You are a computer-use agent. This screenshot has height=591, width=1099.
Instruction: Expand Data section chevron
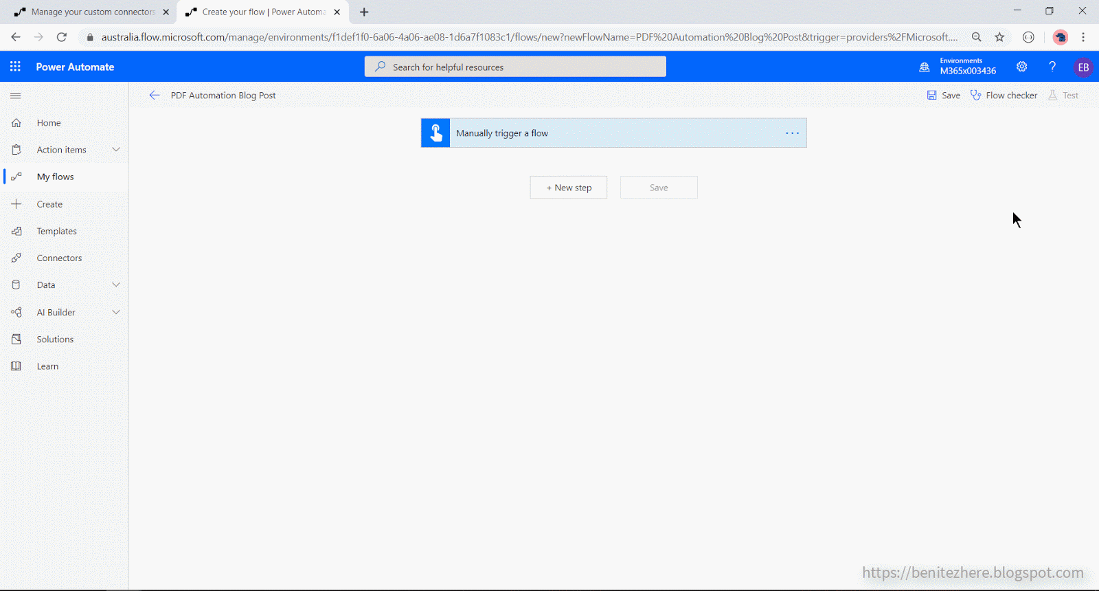116,285
